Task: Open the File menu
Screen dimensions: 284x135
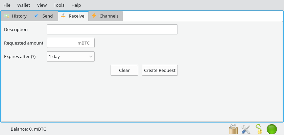Action: (x=7, y=5)
